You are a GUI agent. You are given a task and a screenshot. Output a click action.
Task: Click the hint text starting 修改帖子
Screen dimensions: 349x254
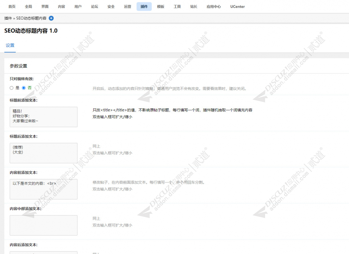(x=148, y=182)
